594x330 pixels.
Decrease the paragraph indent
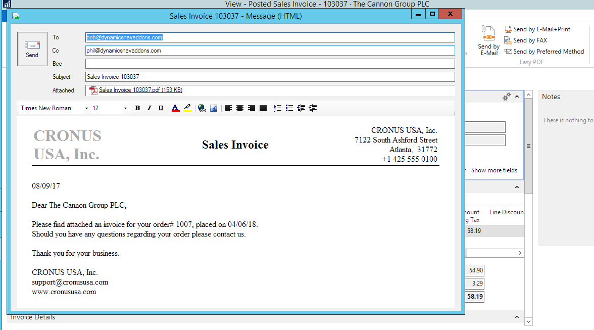click(x=301, y=108)
